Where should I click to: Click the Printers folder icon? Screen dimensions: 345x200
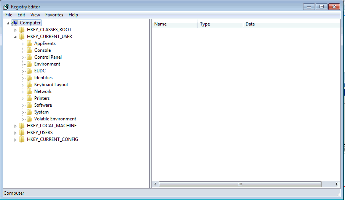coord(29,98)
